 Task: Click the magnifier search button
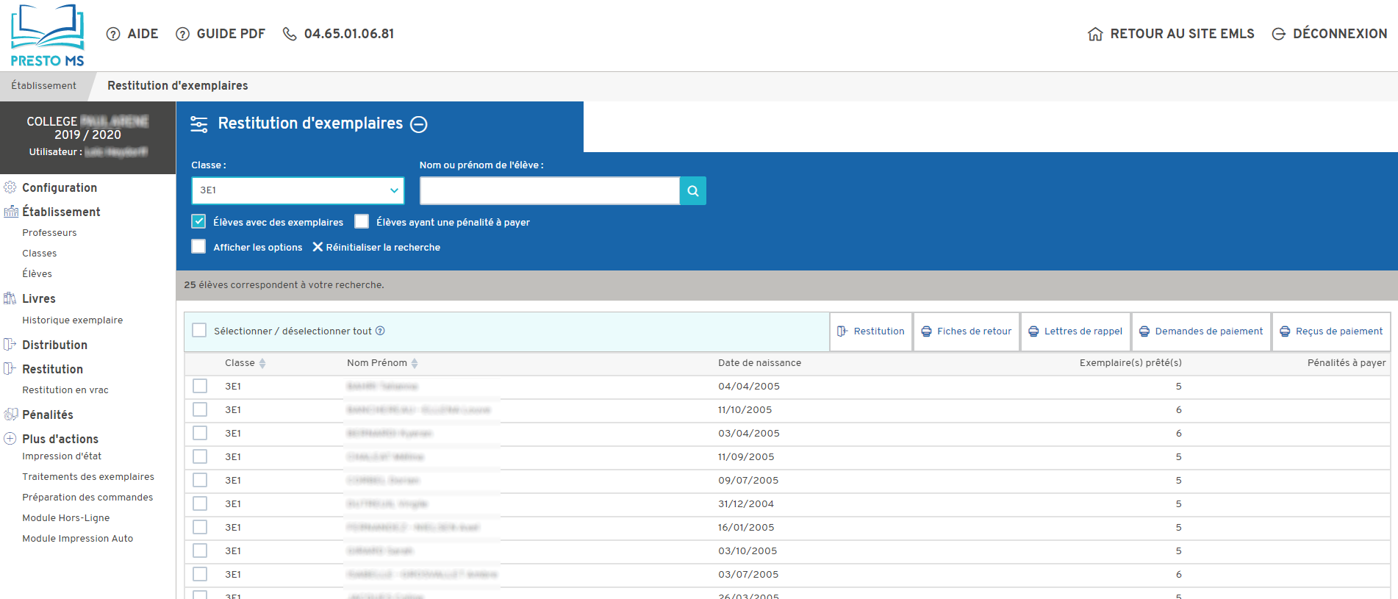[692, 191]
